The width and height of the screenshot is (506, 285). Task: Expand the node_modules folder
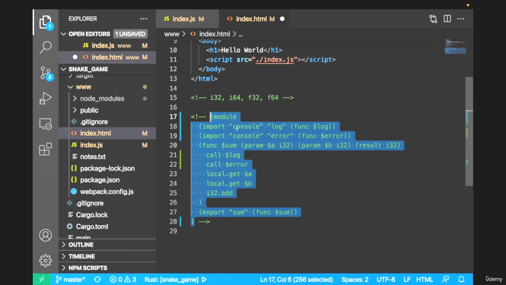coord(102,99)
